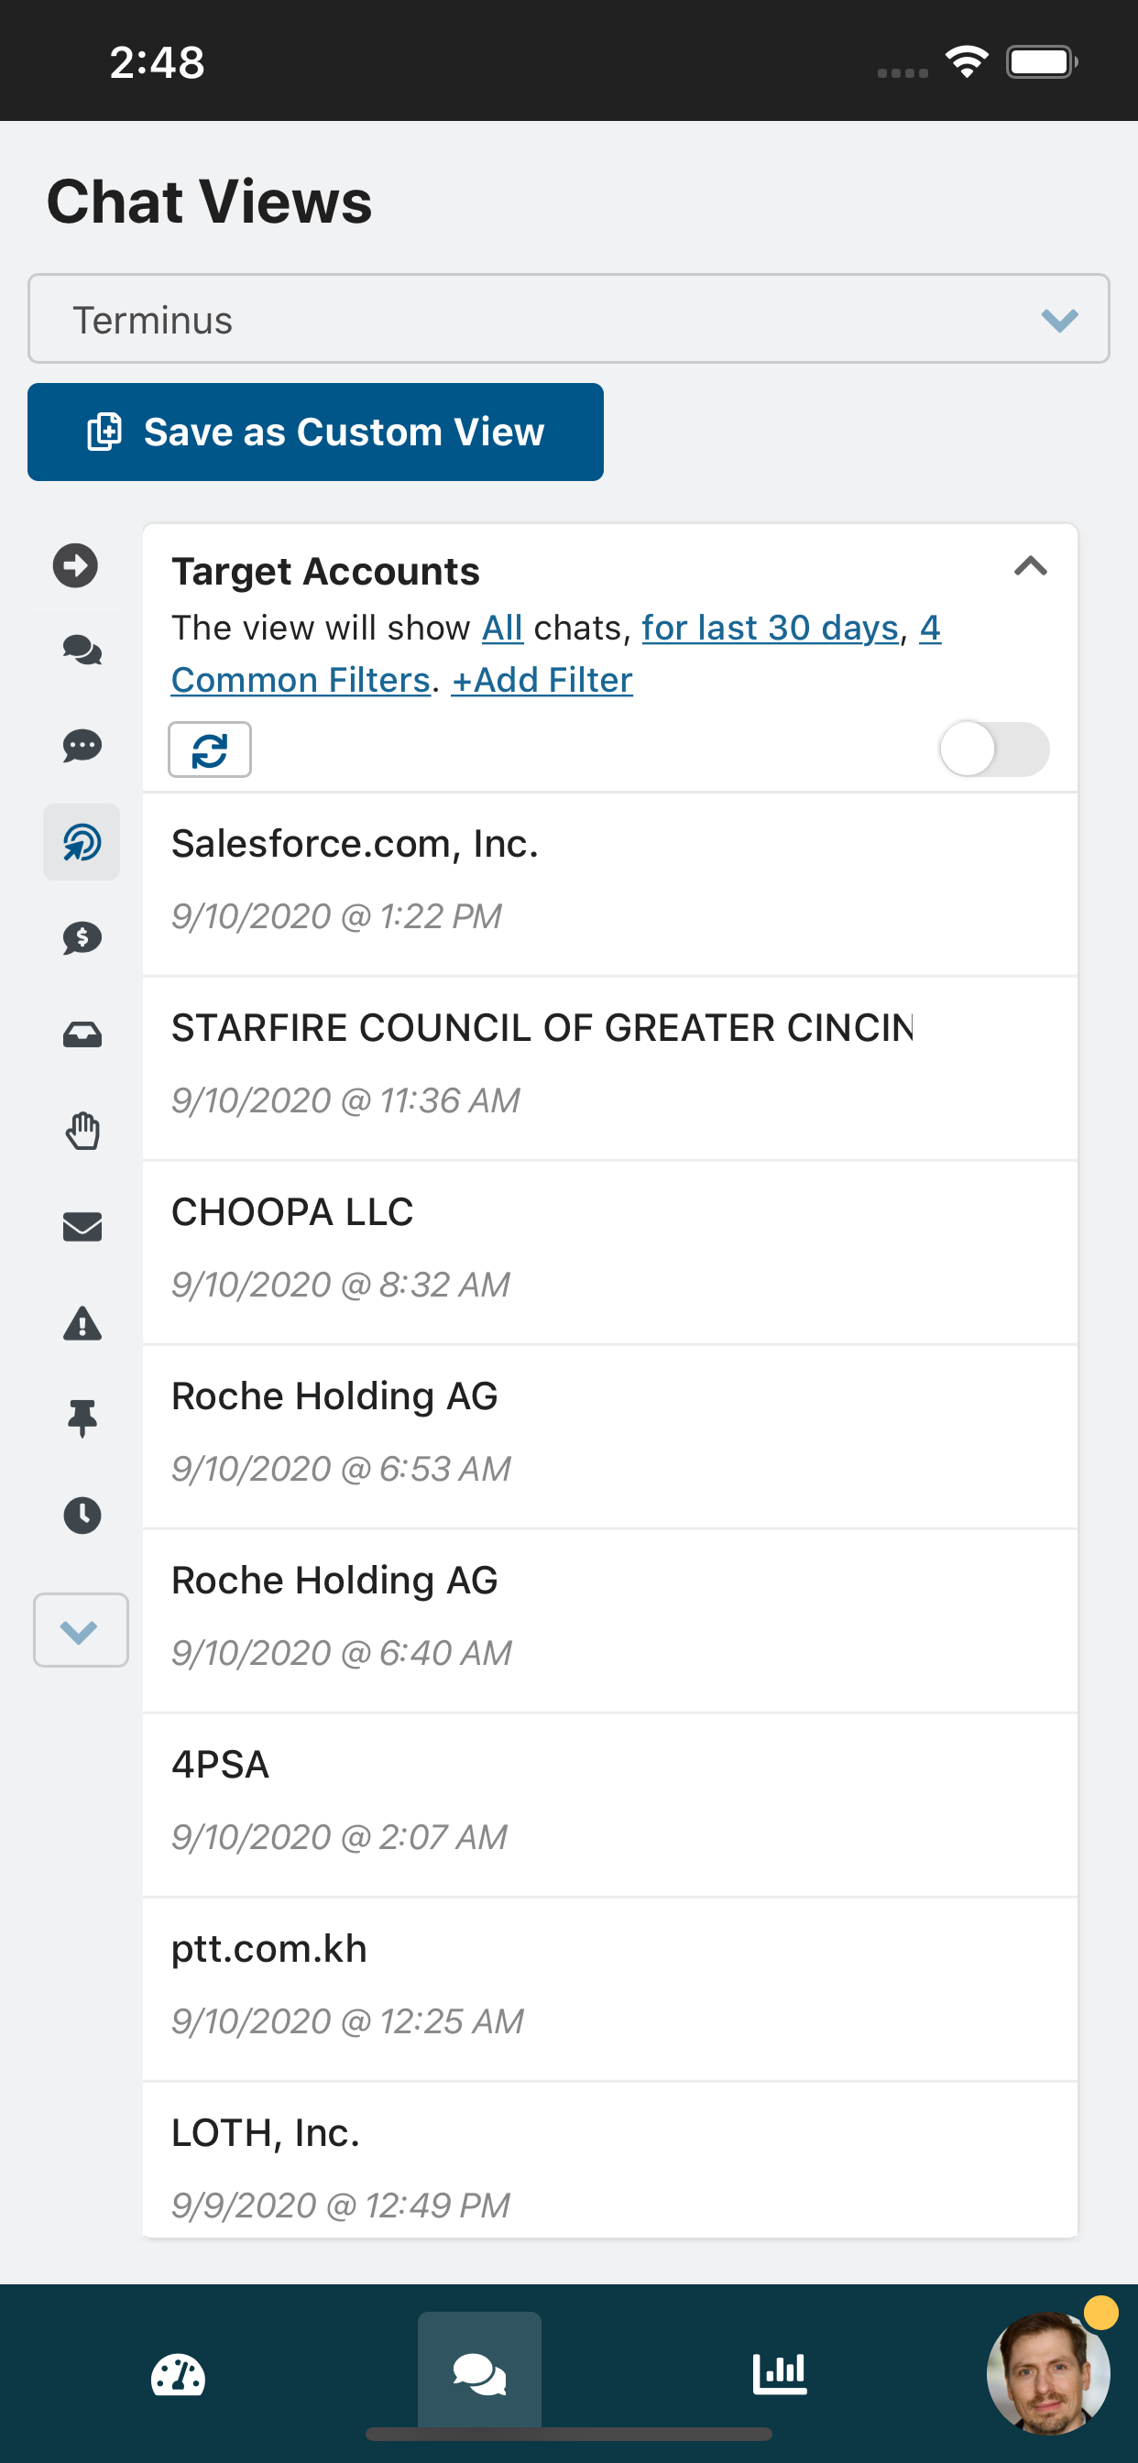This screenshot has width=1138, height=2463.
Task: Click the refresh button under Target Accounts
Action: click(210, 750)
